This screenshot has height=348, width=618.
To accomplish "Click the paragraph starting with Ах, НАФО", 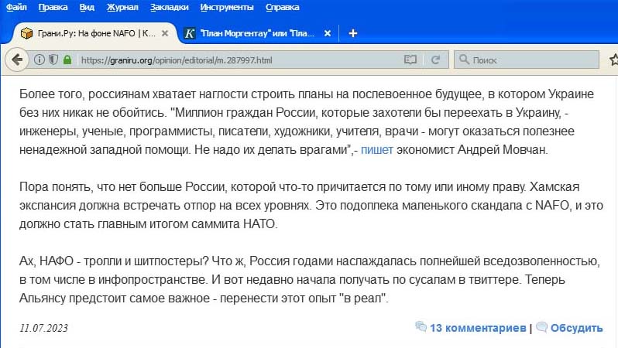I will (x=310, y=279).
